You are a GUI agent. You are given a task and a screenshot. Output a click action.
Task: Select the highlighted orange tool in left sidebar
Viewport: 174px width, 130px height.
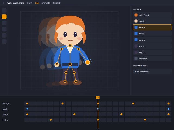pyautogui.click(x=4, y=17)
